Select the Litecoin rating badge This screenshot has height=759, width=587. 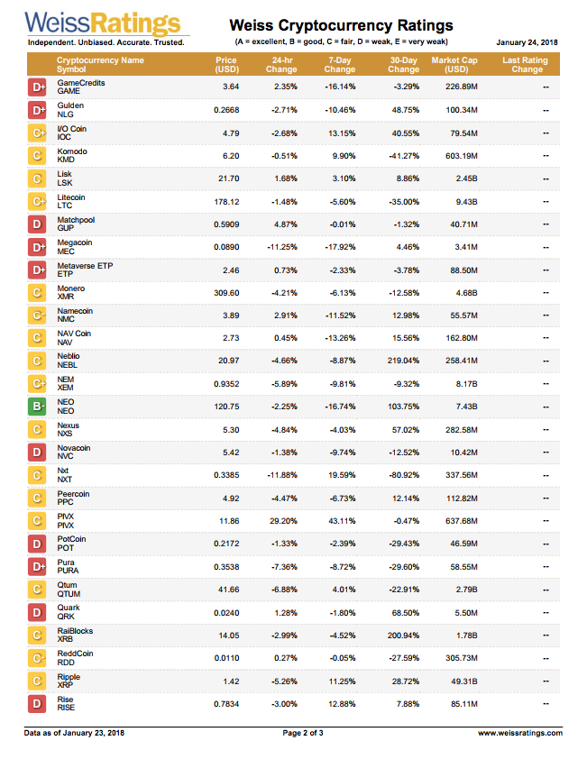(38, 201)
